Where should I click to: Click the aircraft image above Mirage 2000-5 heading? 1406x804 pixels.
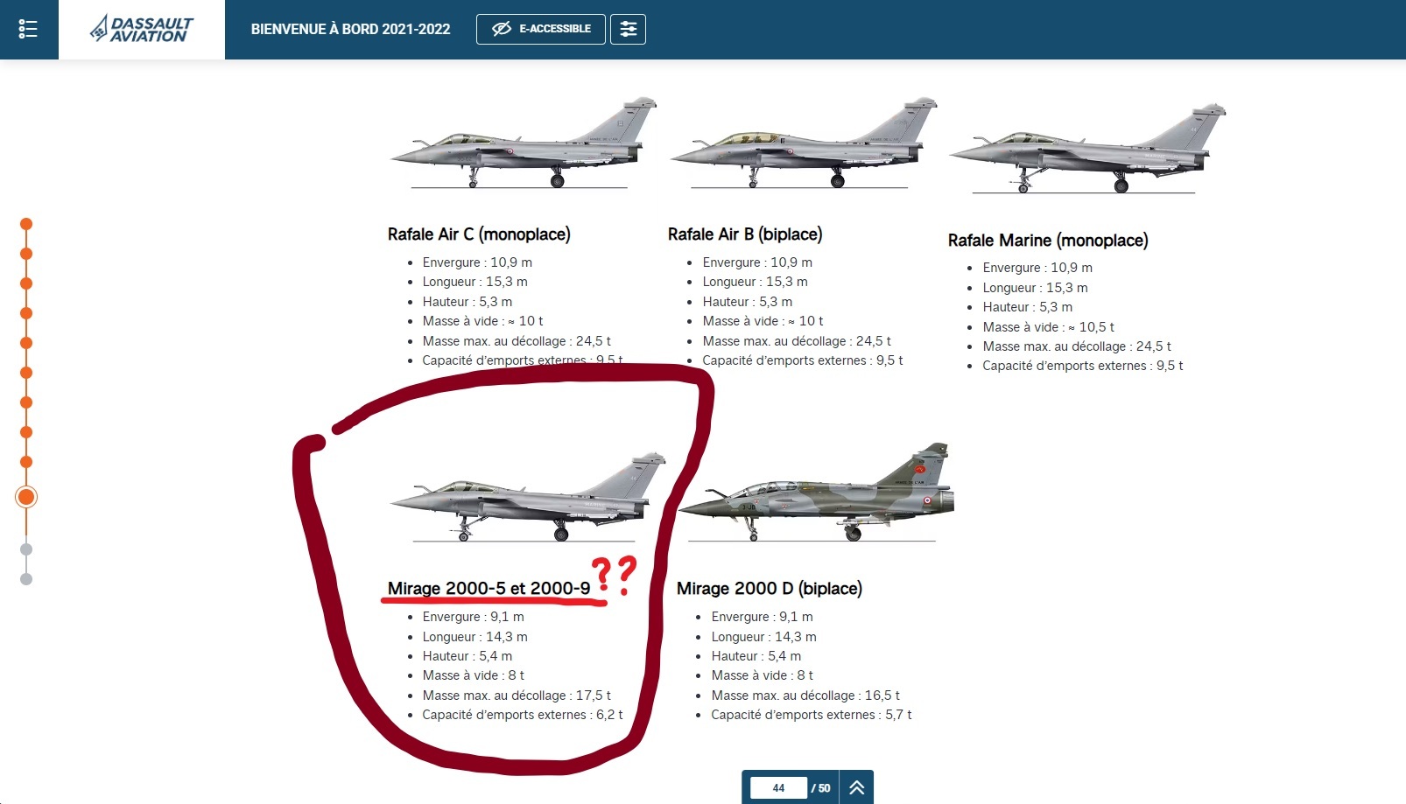(x=527, y=497)
